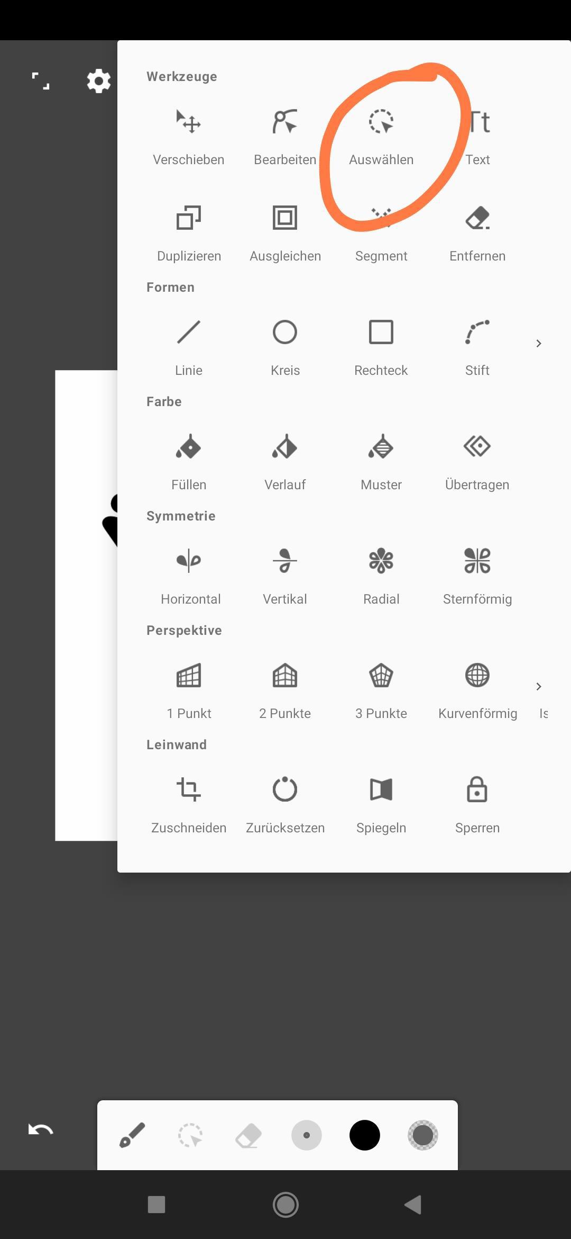Open the Verlauf gradient tool
The image size is (571, 1239).
pos(285,462)
